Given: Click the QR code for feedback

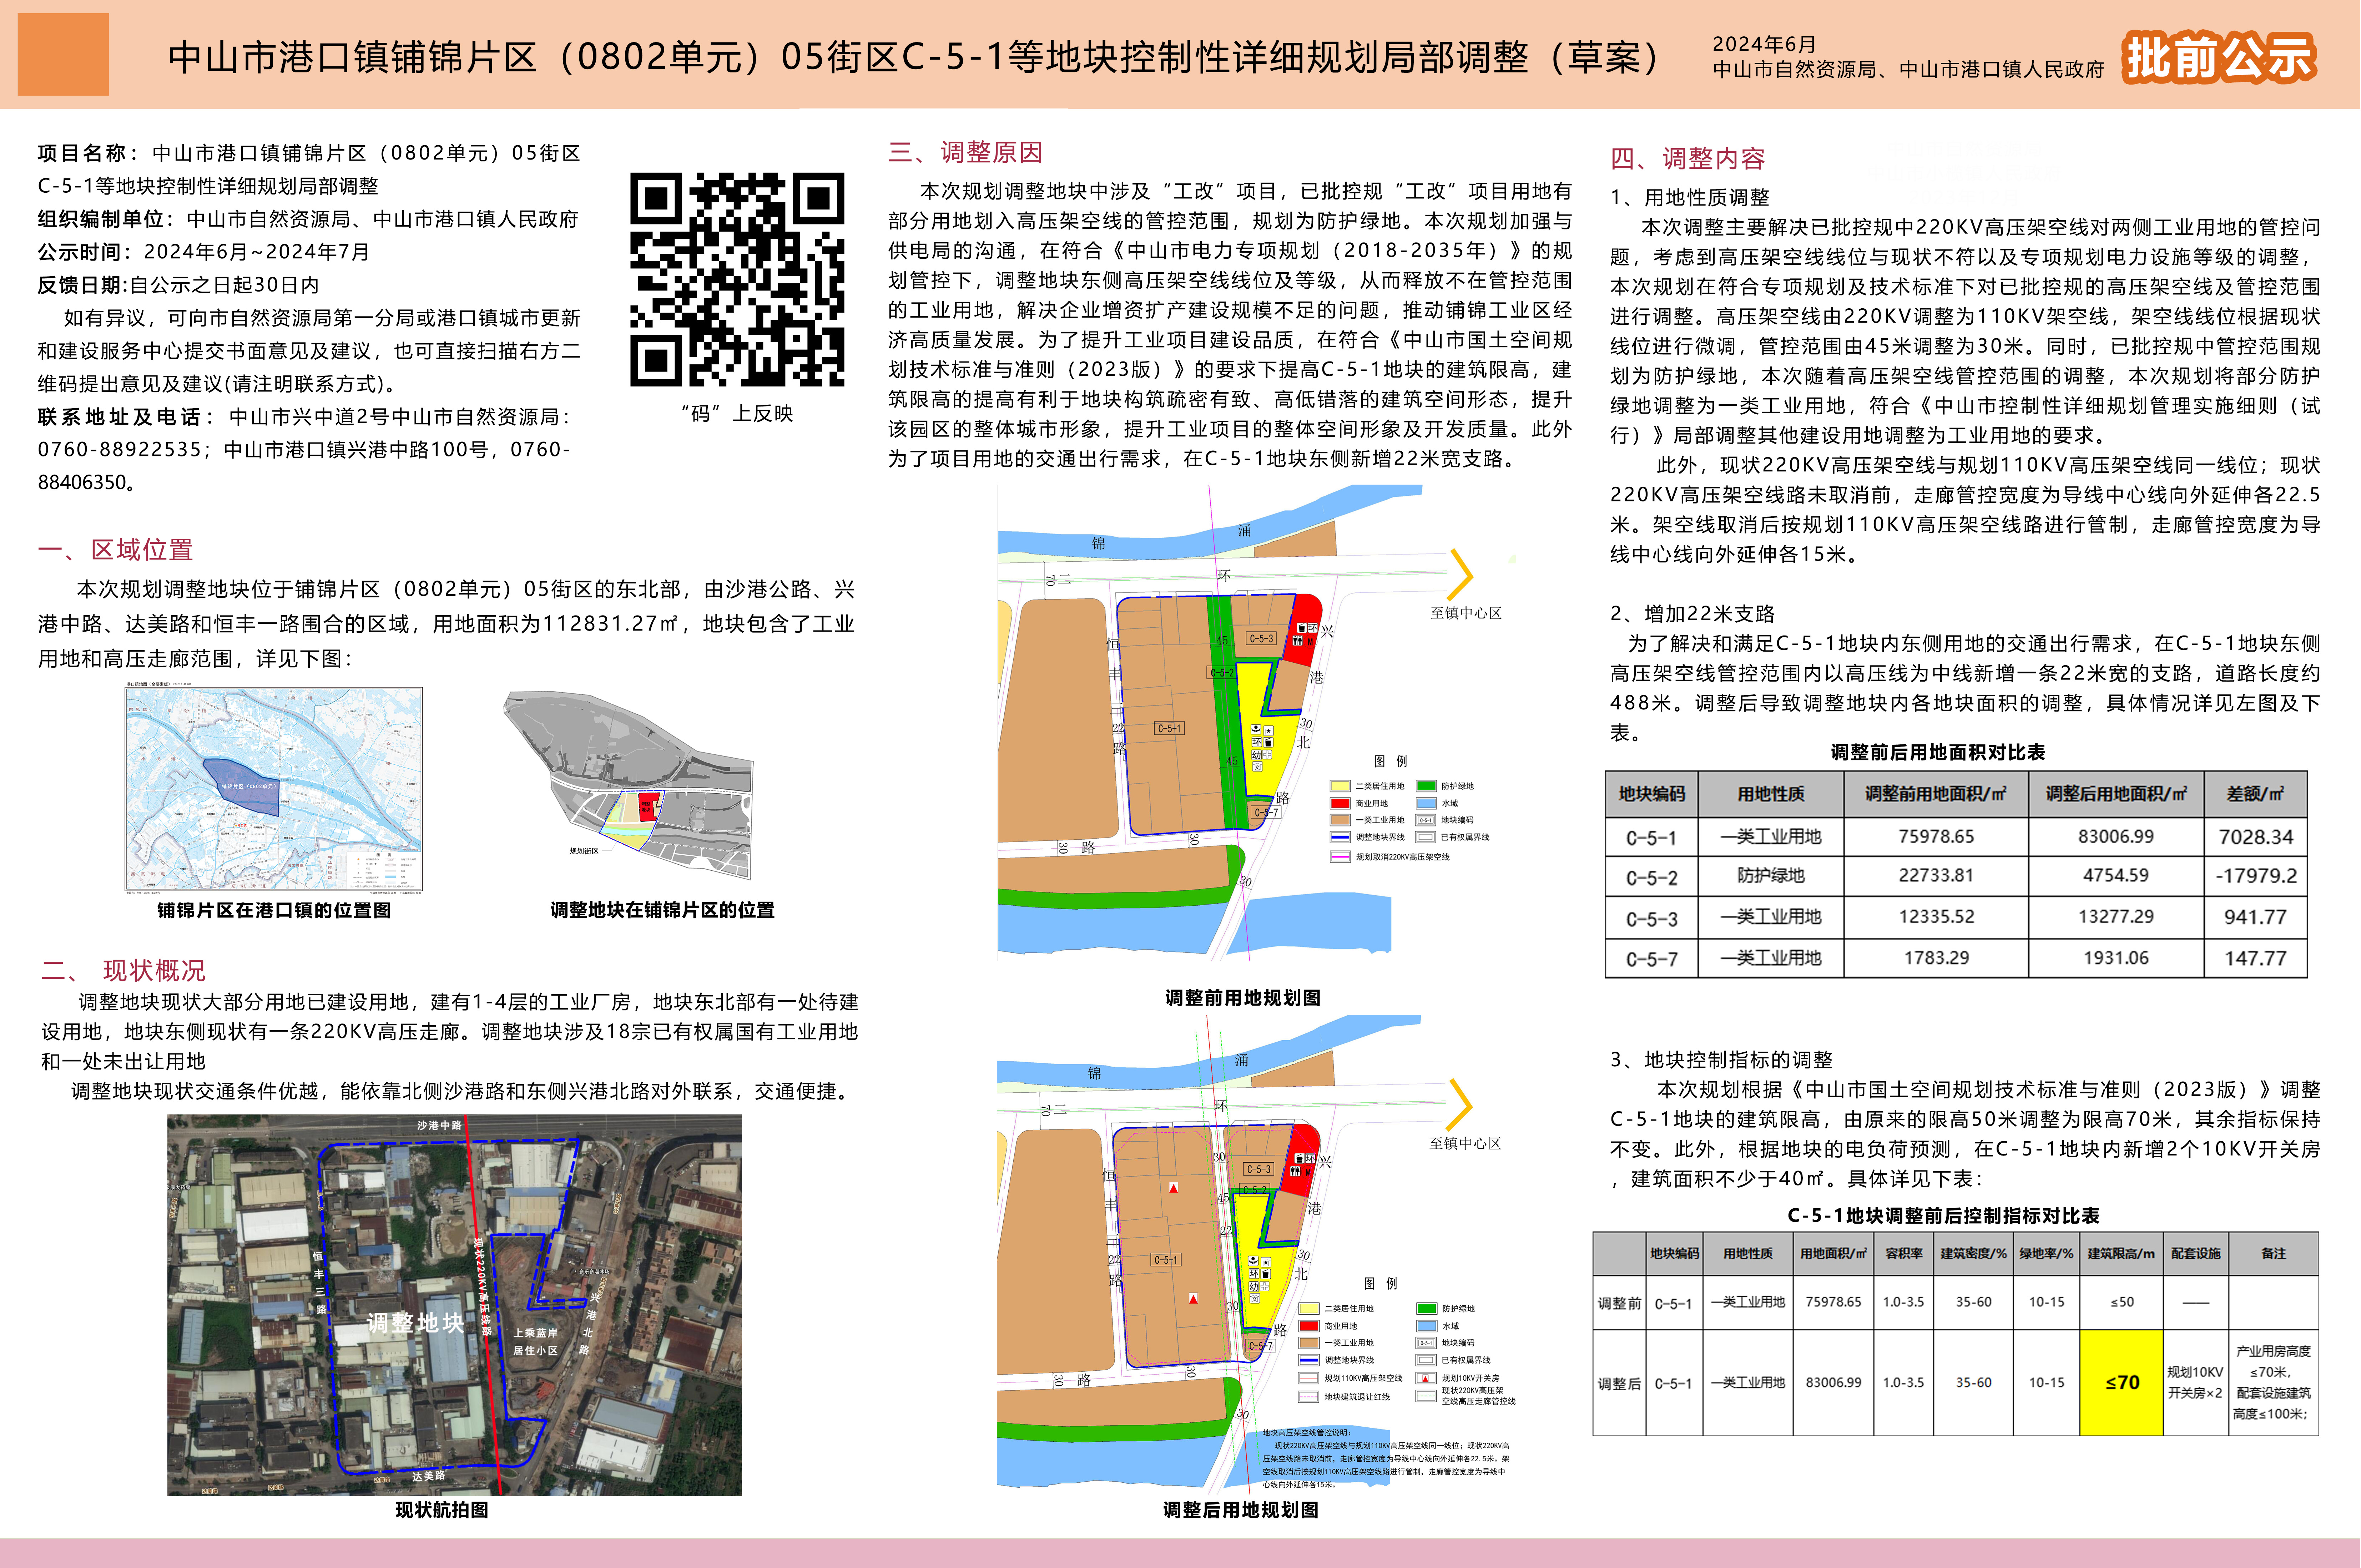Looking at the screenshot, I should (x=737, y=279).
